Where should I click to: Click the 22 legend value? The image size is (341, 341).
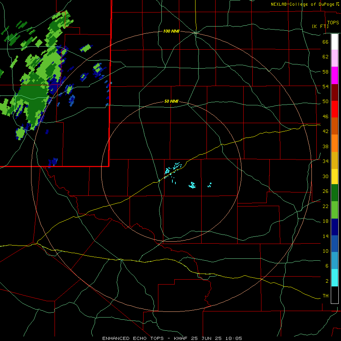point(325,206)
